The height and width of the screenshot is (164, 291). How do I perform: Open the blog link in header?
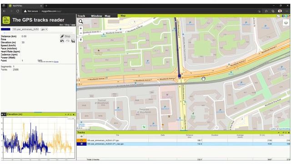pyautogui.click(x=67, y=25)
